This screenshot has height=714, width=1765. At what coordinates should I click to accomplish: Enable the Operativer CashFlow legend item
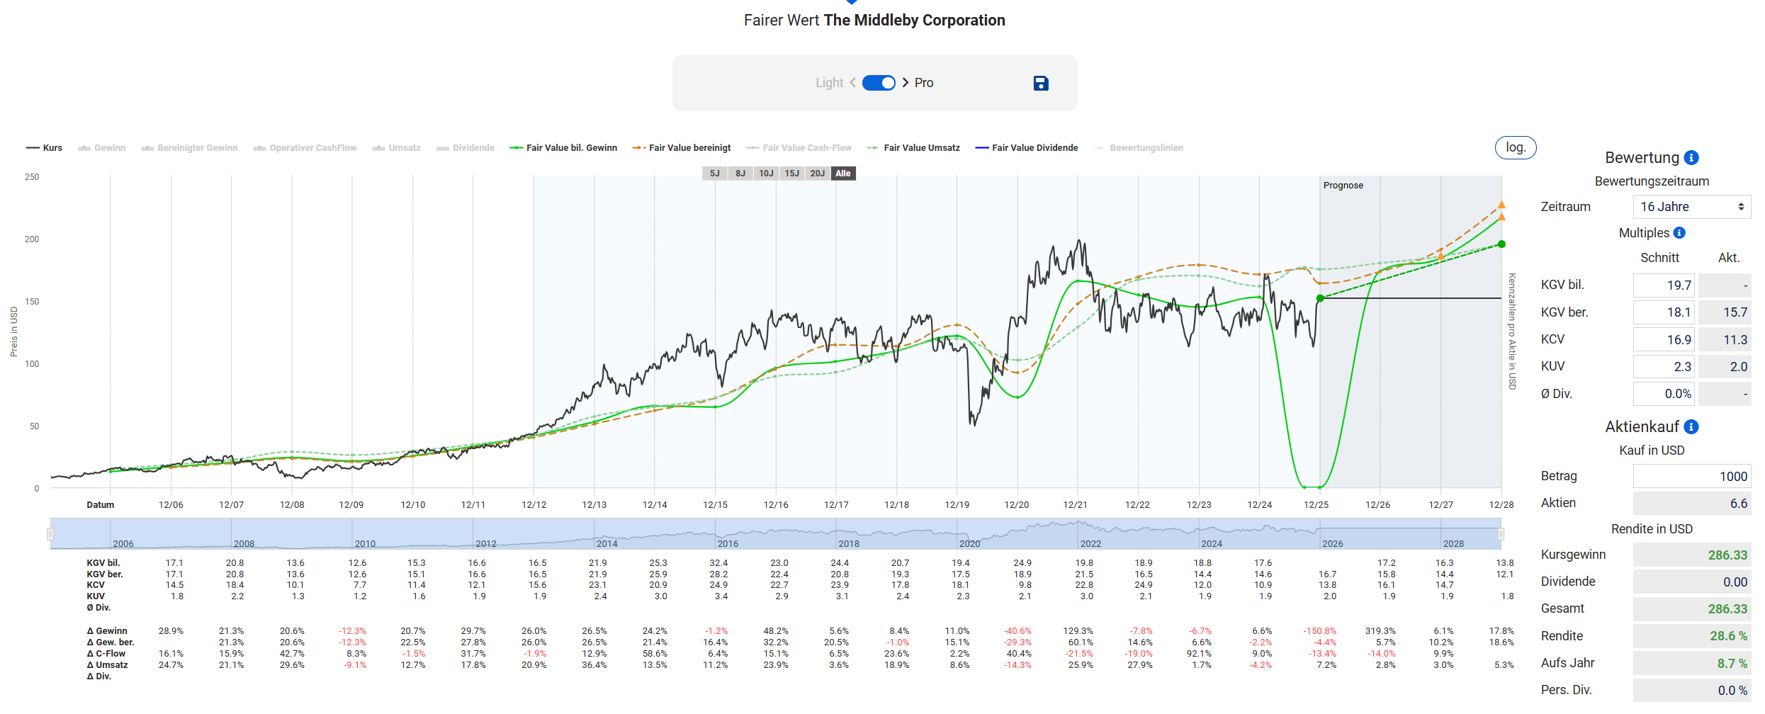[305, 148]
